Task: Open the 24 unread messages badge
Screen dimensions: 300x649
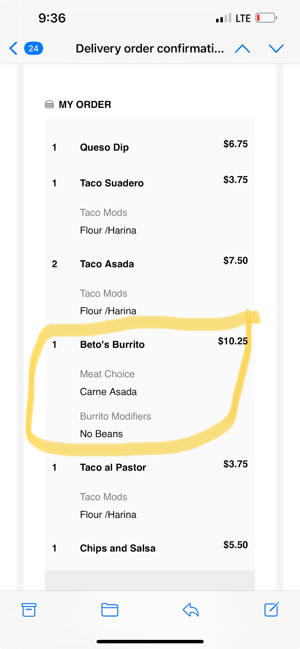Action: click(33, 48)
